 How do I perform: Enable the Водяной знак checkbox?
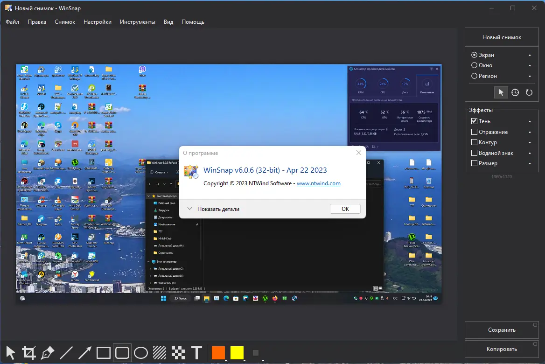coord(474,153)
